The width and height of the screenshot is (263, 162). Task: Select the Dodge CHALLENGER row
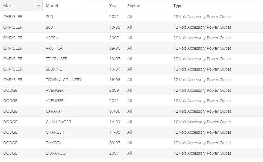click(x=131, y=122)
